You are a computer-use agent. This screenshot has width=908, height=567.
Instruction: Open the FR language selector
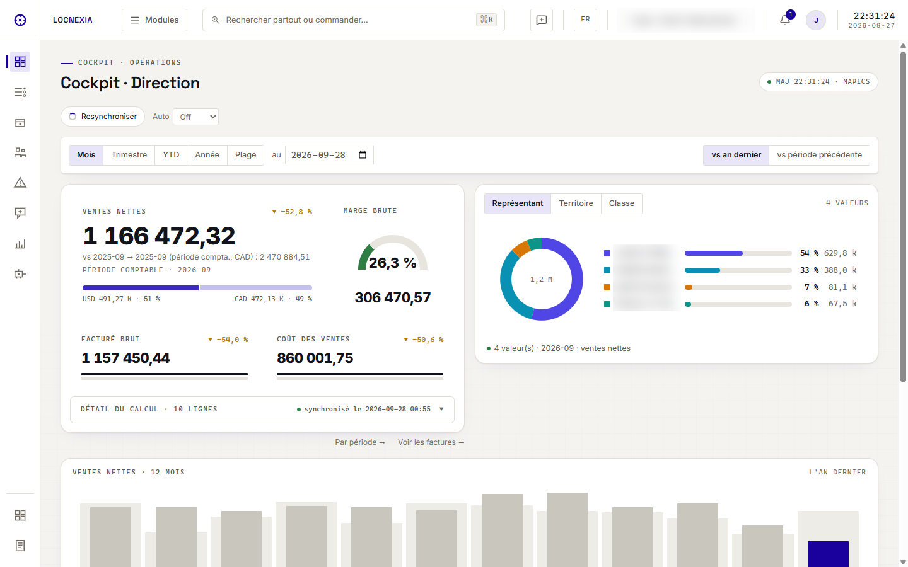(x=585, y=20)
